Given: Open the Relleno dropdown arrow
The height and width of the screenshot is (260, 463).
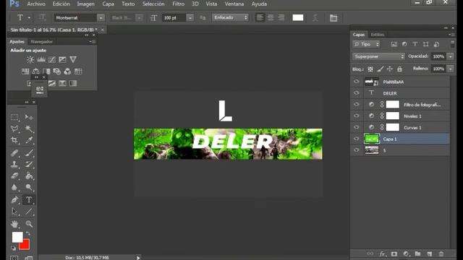Looking at the screenshot, I should pyautogui.click(x=450, y=69).
